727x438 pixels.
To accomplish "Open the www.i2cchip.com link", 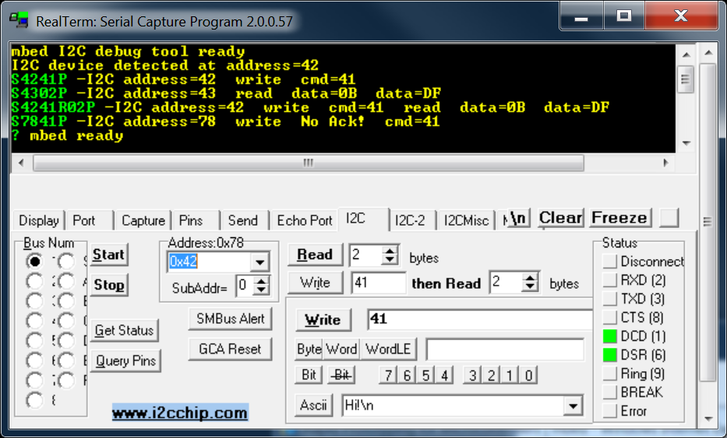I will coord(180,413).
